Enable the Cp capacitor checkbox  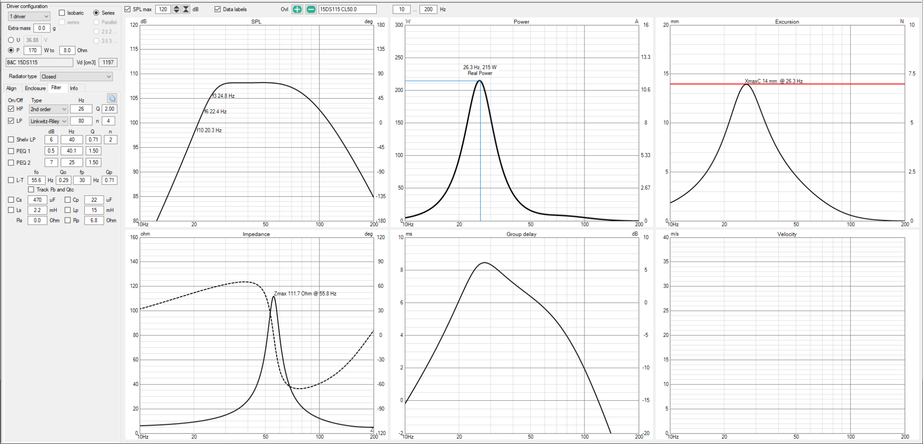coord(68,199)
